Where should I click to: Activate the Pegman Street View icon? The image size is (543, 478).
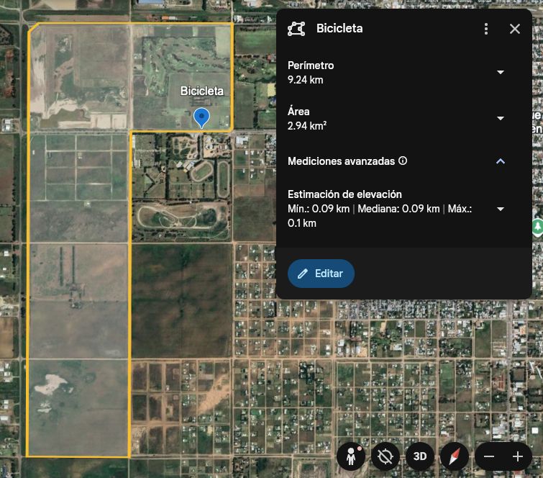(x=351, y=456)
